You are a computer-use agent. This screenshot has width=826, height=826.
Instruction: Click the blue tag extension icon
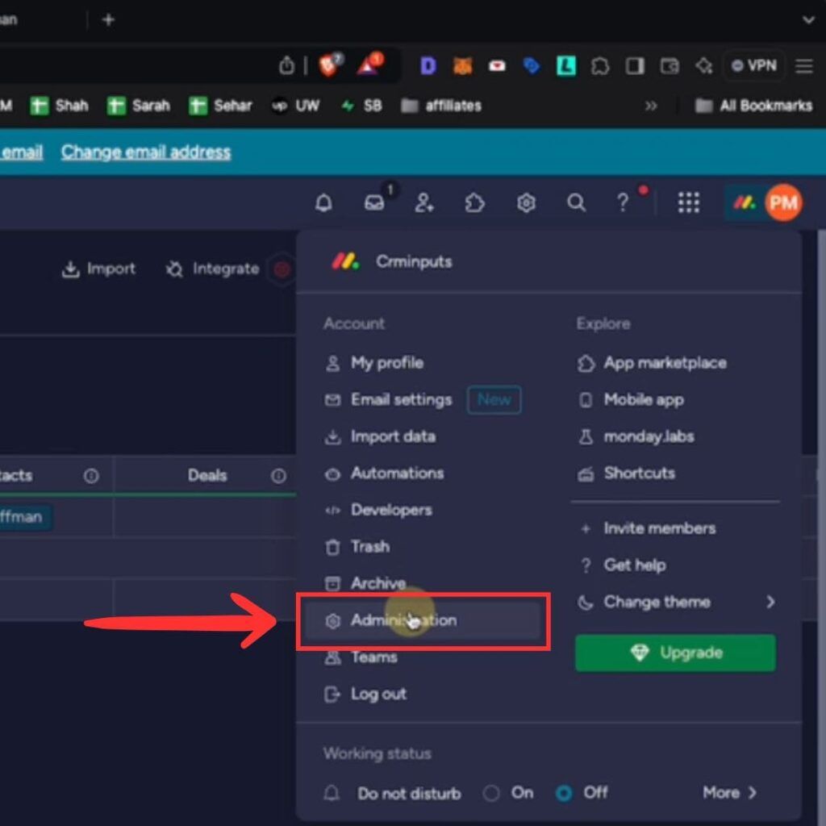click(x=532, y=66)
